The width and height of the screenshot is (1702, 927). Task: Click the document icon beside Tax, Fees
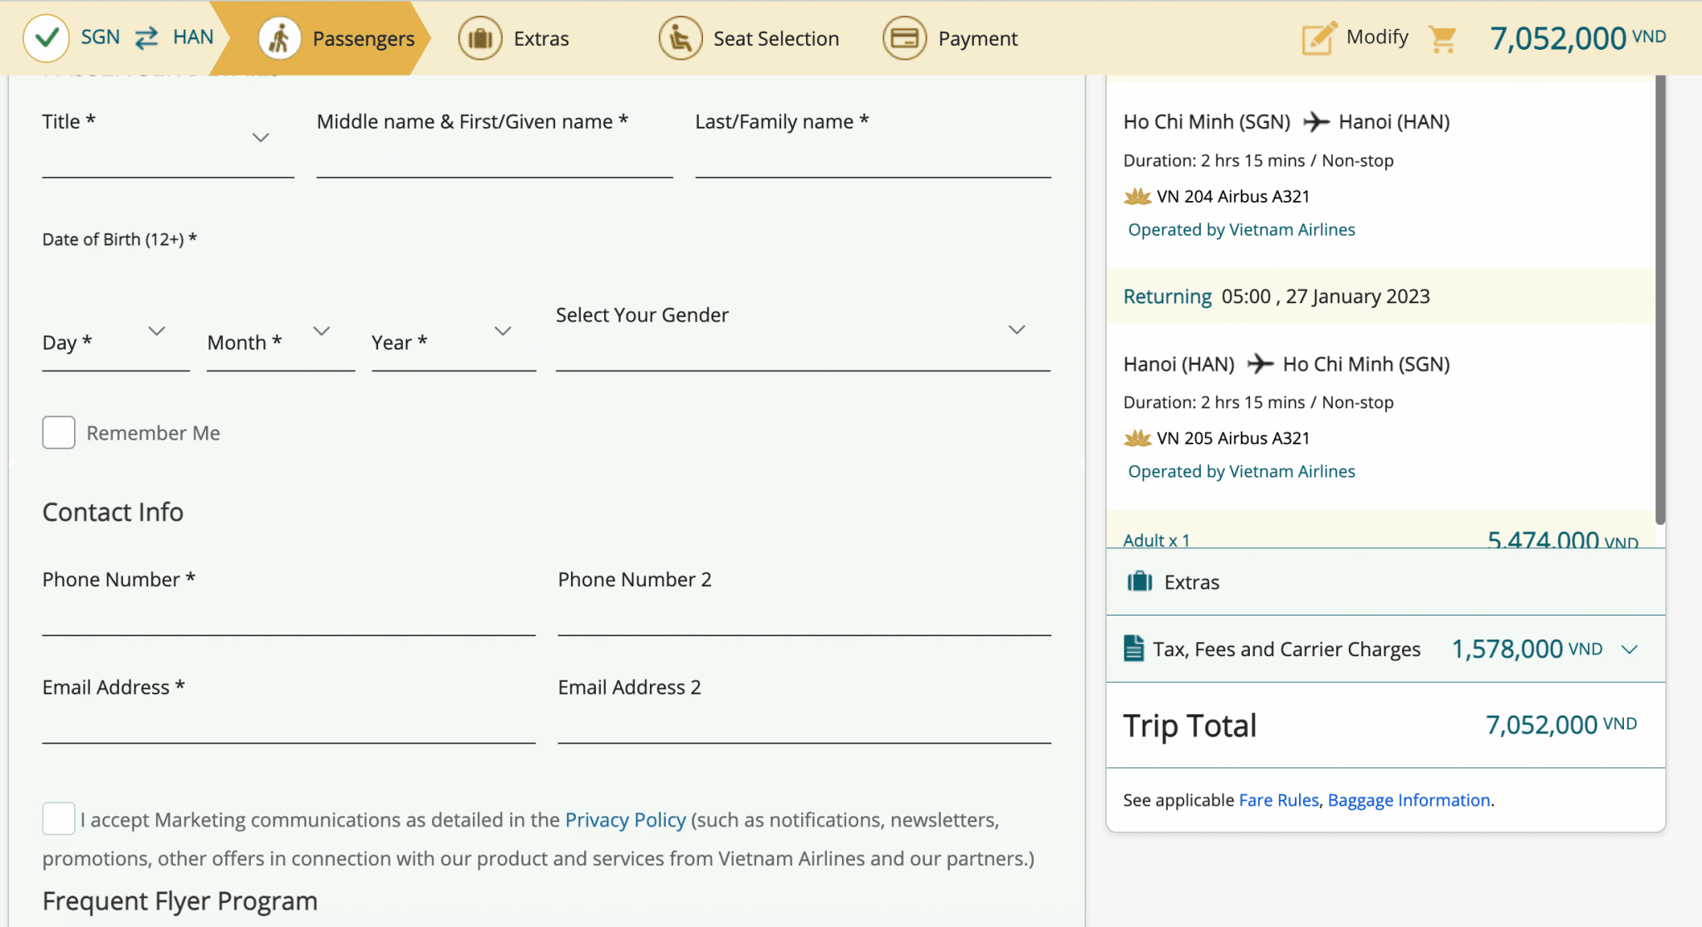[1134, 648]
